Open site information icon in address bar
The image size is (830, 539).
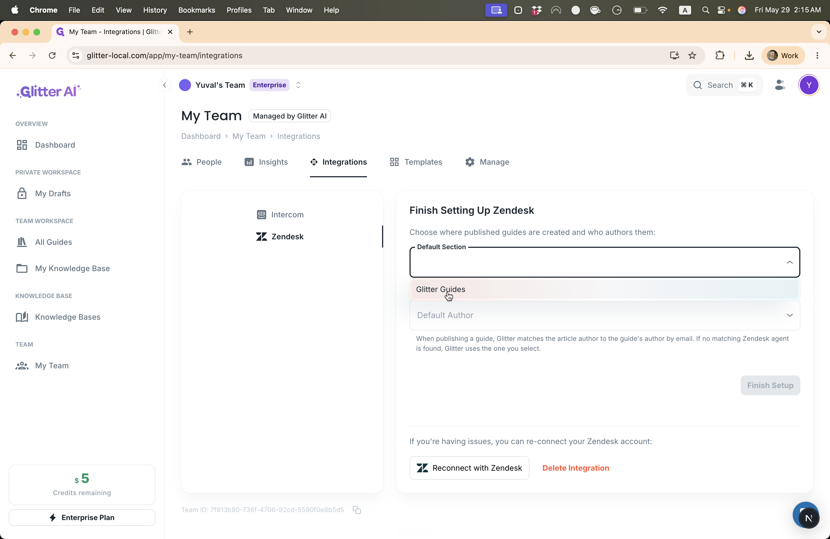click(76, 55)
